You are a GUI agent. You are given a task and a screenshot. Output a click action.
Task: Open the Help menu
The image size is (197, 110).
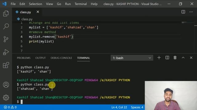[94, 4]
